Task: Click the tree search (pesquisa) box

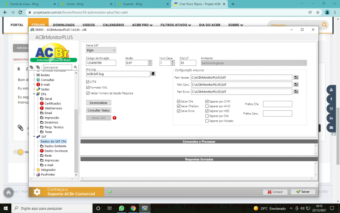Action: [58, 67]
